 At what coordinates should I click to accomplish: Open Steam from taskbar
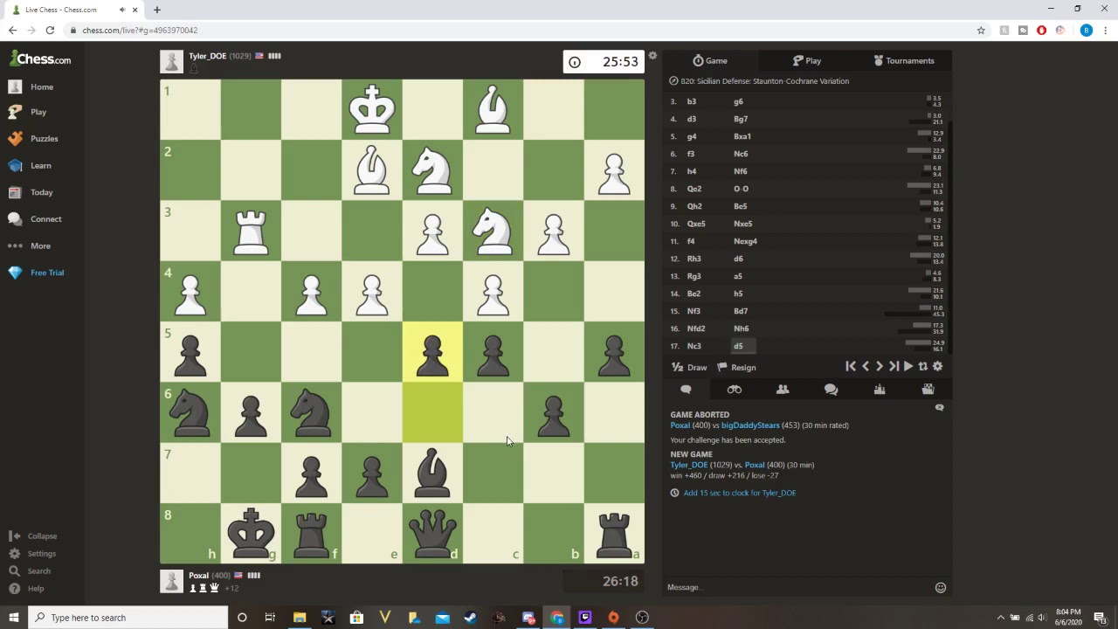[470, 618]
